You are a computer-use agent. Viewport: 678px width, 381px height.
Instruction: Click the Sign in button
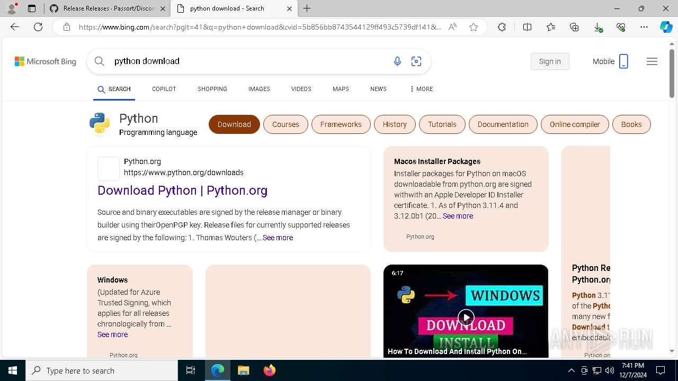pyautogui.click(x=550, y=61)
